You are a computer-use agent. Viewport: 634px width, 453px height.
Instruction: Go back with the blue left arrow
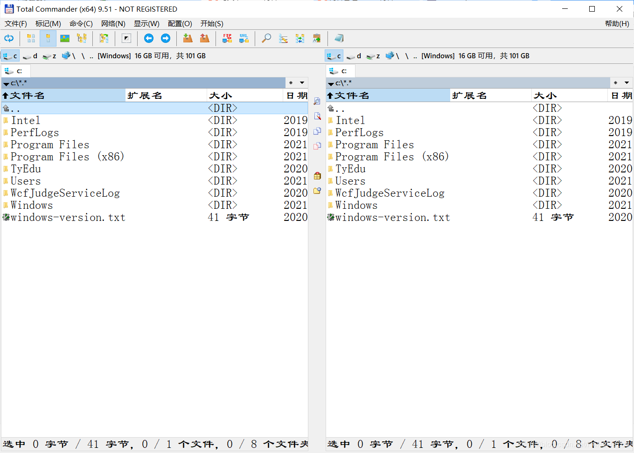(149, 38)
